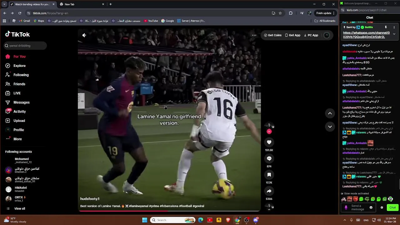Click the Finish update button
Viewport: 400px width, 225px height.
pyautogui.click(x=325, y=13)
